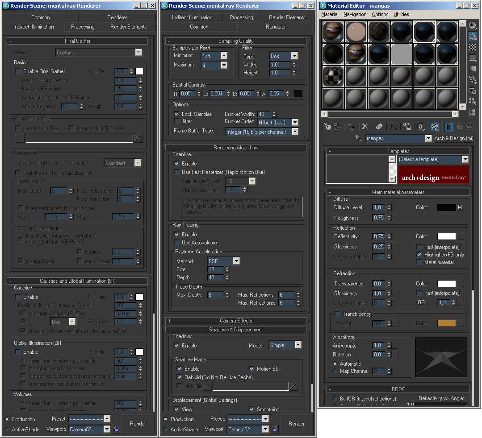The width and height of the screenshot is (482, 438).
Task: Select pink material sample slot
Action: 356,32
